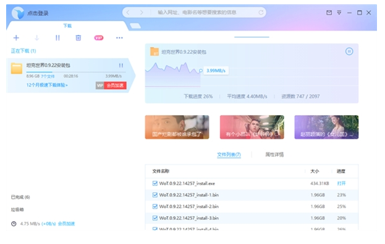
Task: Click 打开 to open install.exe
Action: pyautogui.click(x=341, y=183)
